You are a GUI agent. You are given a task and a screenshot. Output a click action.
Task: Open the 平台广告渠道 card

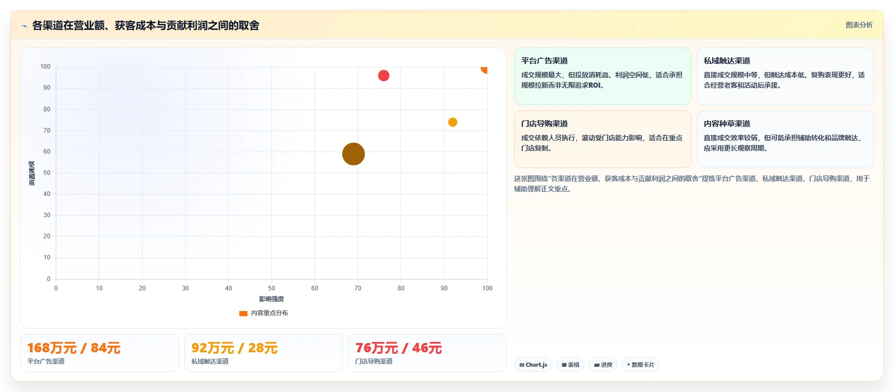click(x=602, y=76)
